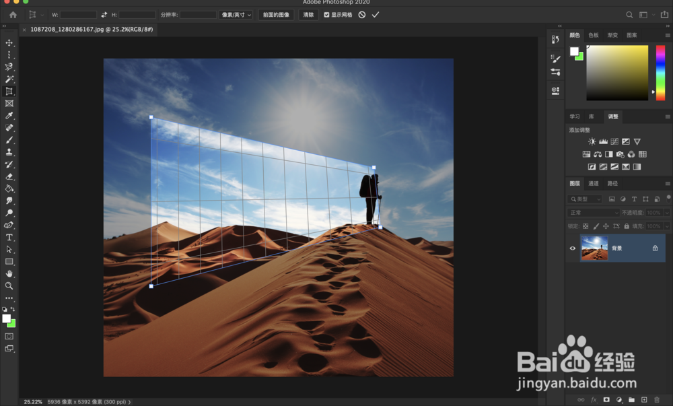Open the Color panel options menu
The height and width of the screenshot is (406, 673).
coord(668,35)
